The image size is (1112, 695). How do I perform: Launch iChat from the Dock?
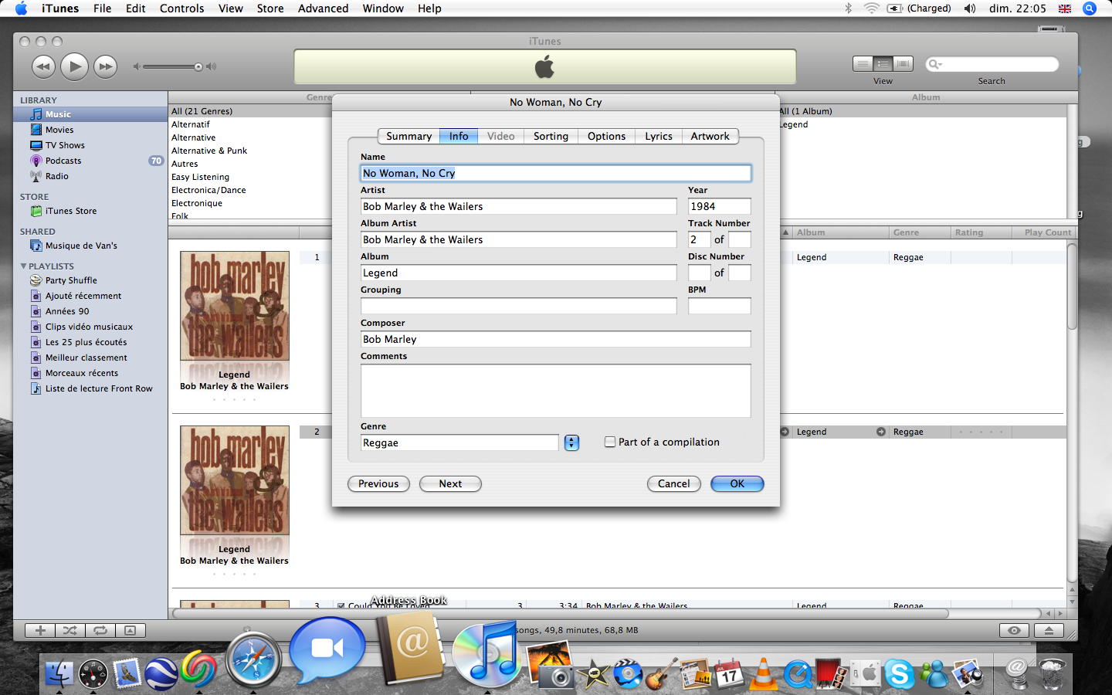327,649
